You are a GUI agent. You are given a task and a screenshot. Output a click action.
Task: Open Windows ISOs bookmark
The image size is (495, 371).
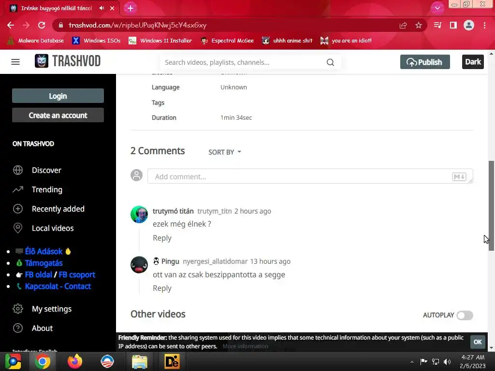[96, 41]
